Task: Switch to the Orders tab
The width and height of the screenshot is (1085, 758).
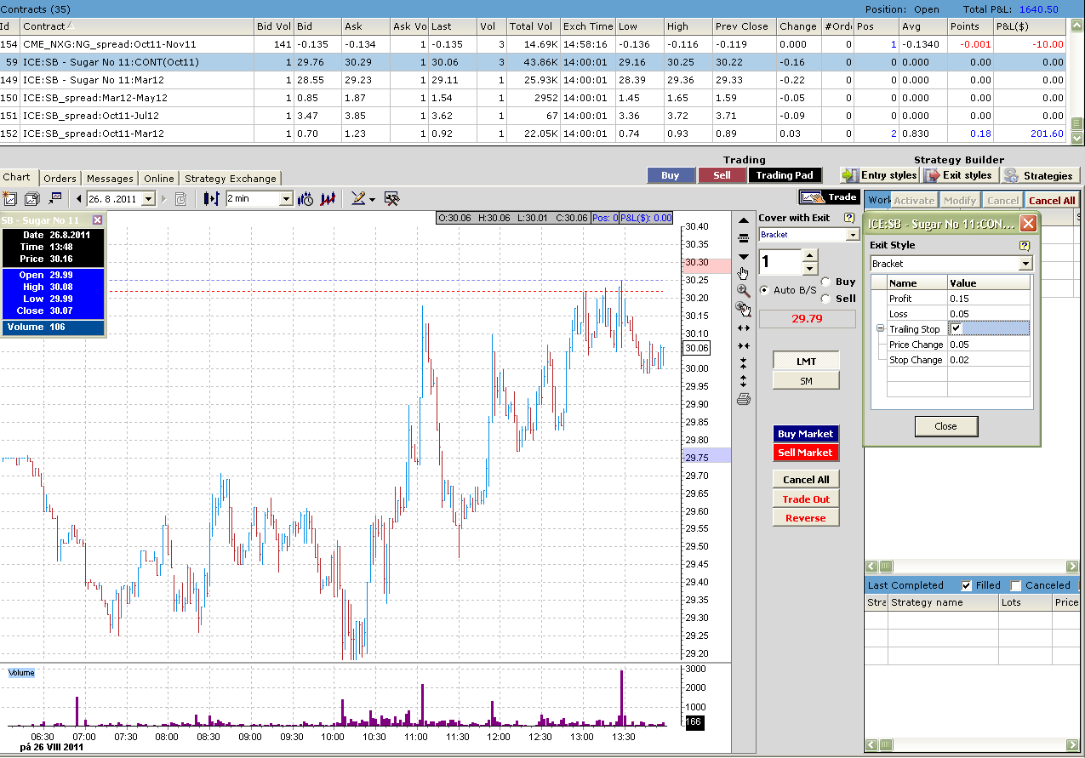Action: [60, 179]
